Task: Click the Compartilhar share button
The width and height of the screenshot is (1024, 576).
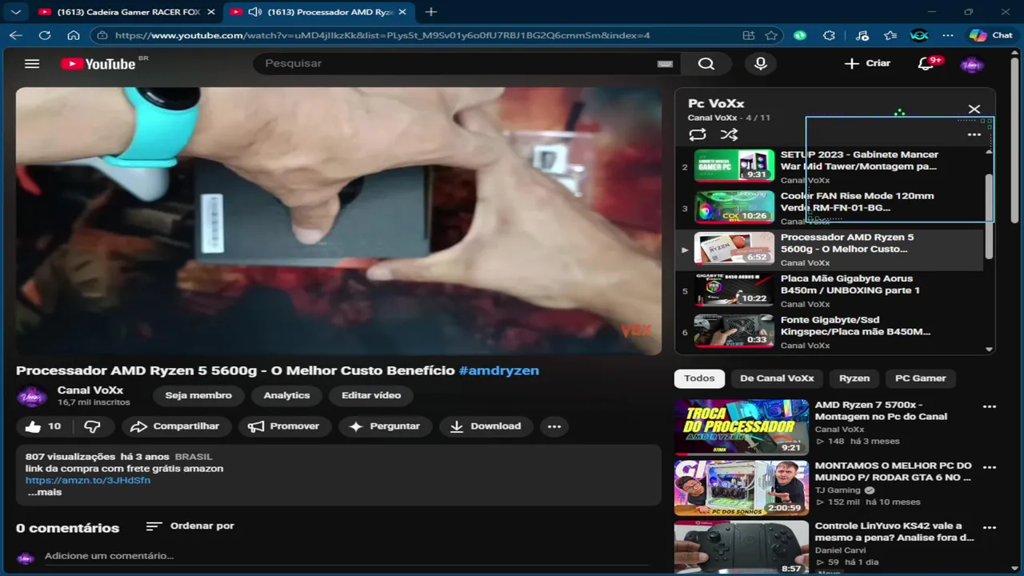Action: tap(175, 426)
